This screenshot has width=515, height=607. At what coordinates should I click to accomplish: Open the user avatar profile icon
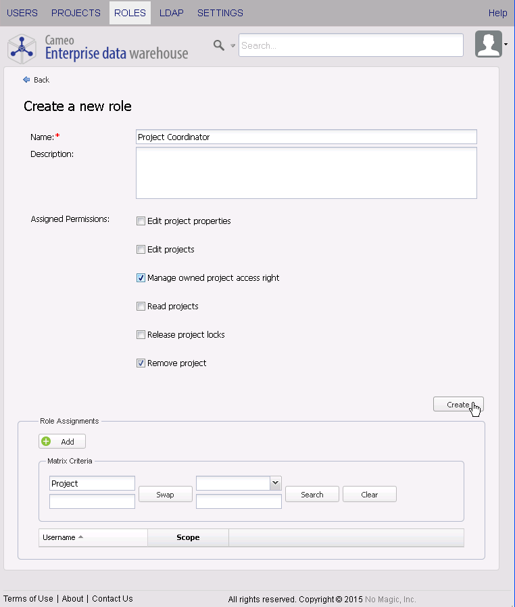click(489, 44)
